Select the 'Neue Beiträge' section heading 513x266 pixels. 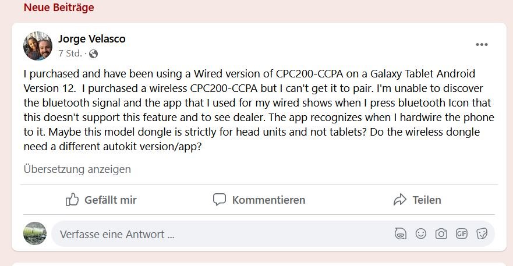pos(59,8)
